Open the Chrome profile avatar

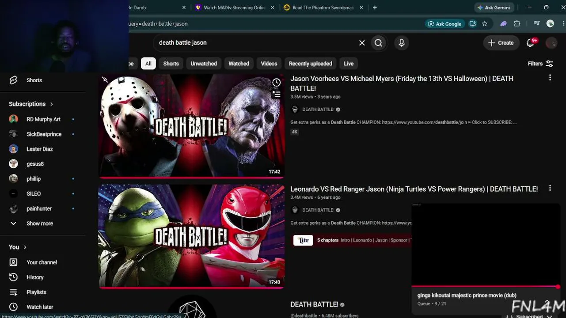[550, 24]
